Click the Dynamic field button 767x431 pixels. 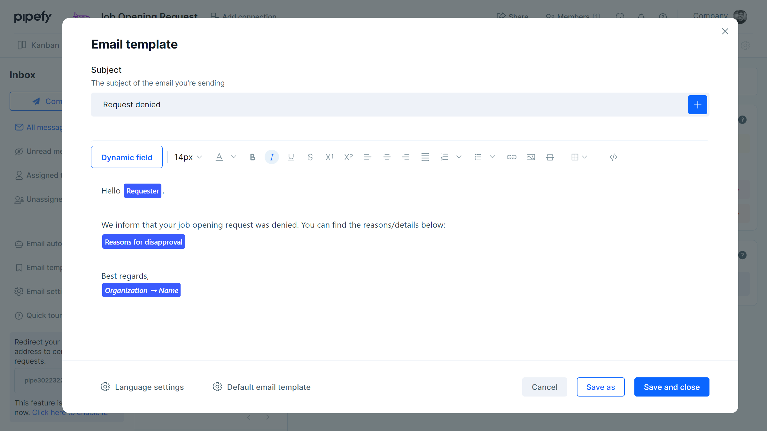tap(127, 157)
